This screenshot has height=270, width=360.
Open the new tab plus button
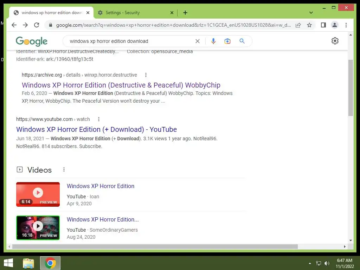(x=185, y=13)
